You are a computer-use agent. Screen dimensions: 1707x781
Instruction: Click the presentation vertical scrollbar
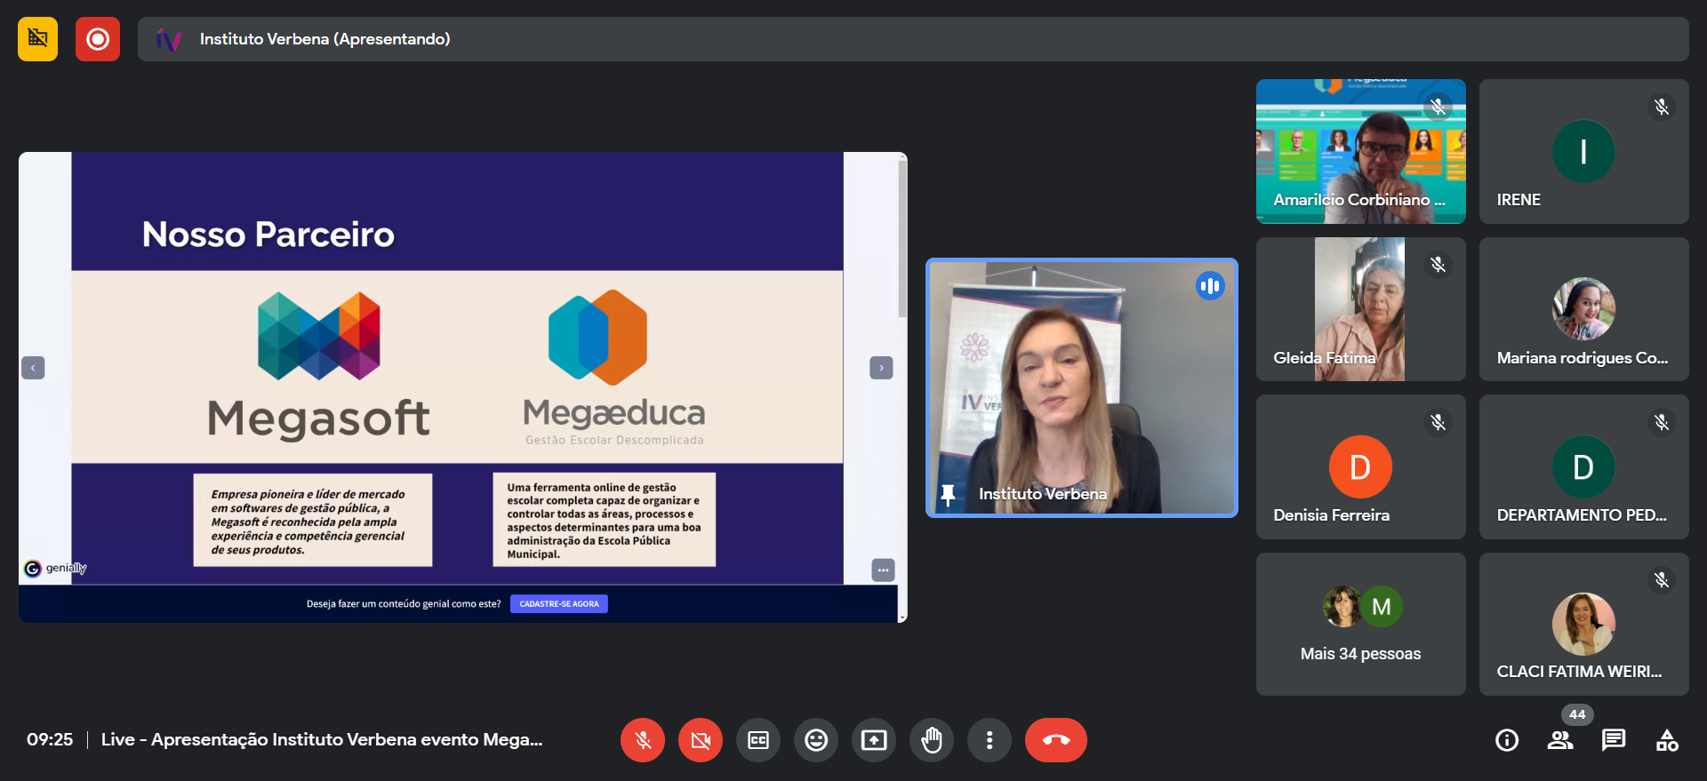coord(902,240)
